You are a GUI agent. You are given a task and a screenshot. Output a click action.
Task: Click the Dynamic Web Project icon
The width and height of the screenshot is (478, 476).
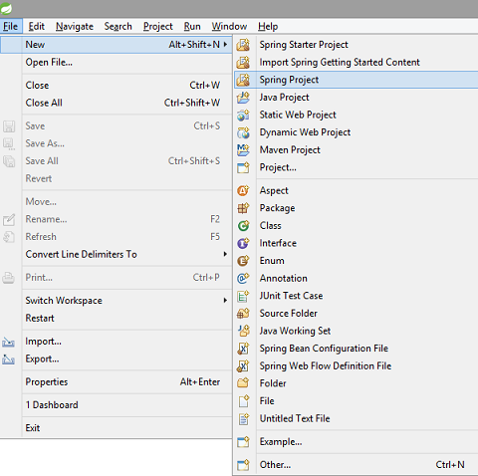pyautogui.click(x=243, y=132)
